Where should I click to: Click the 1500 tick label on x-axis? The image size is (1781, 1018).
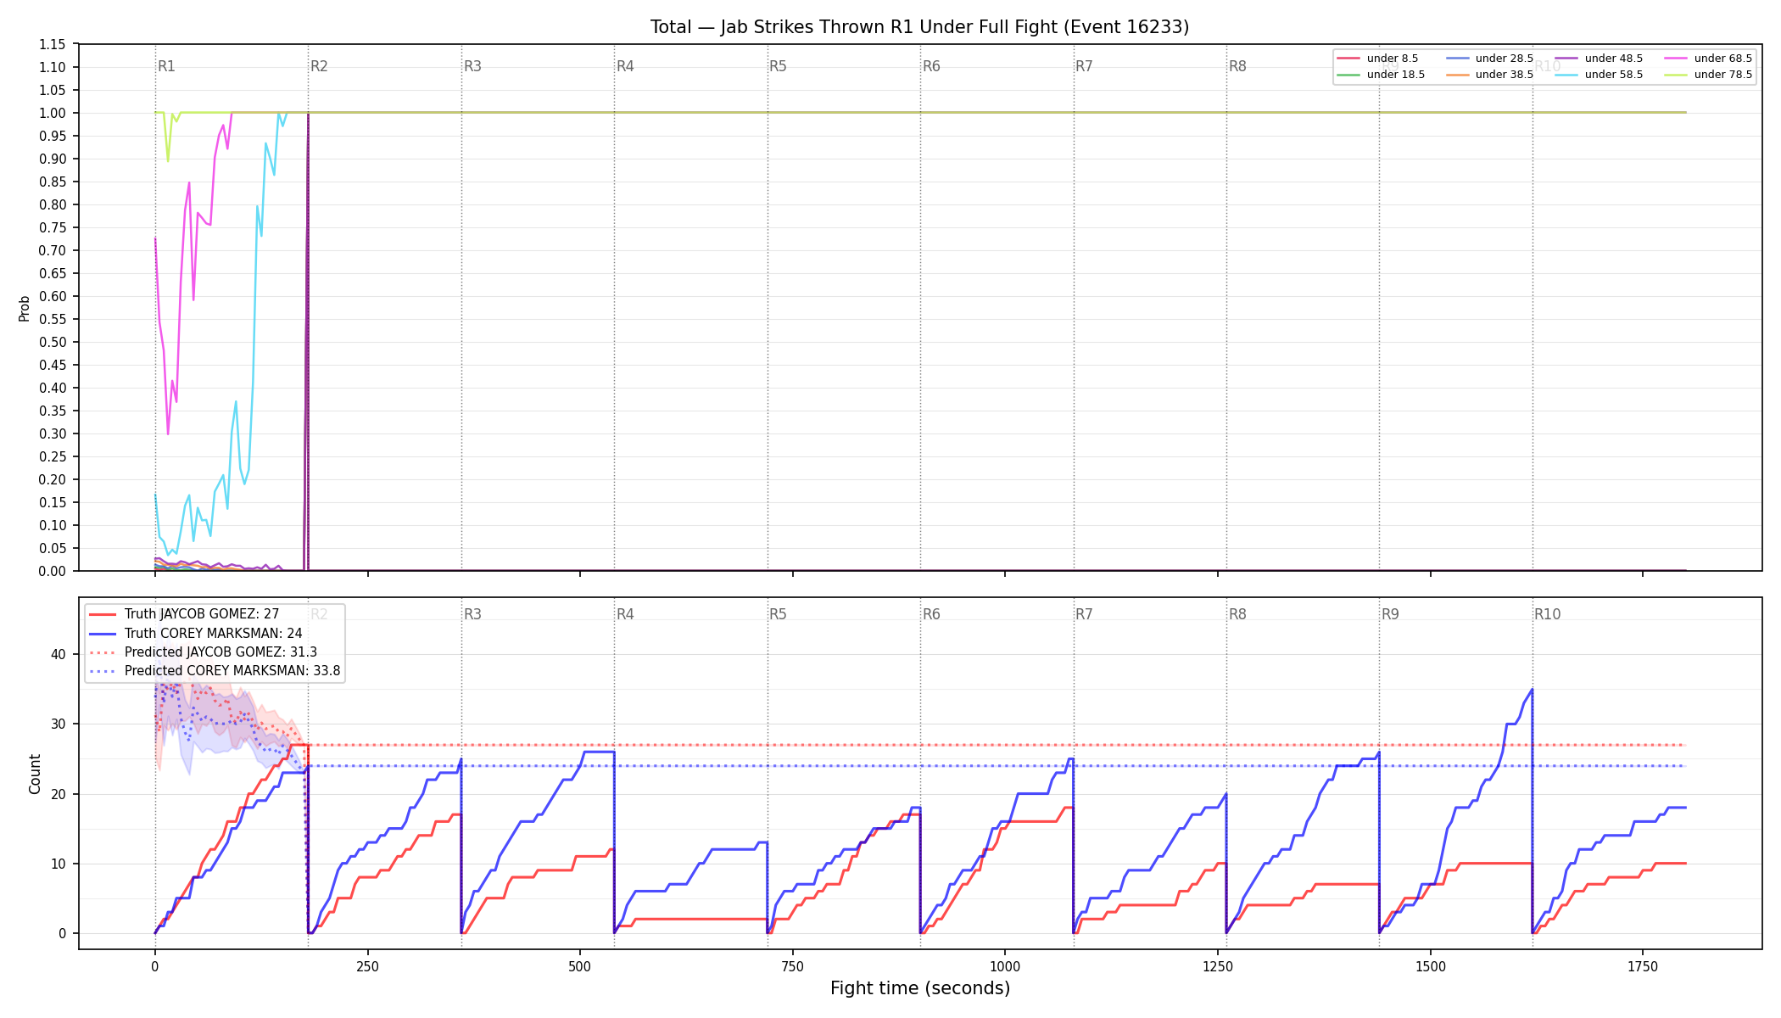coord(1431,966)
